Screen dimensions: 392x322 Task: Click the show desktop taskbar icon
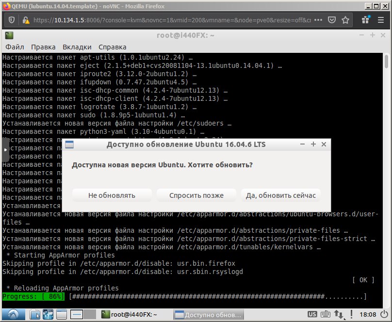62,315
